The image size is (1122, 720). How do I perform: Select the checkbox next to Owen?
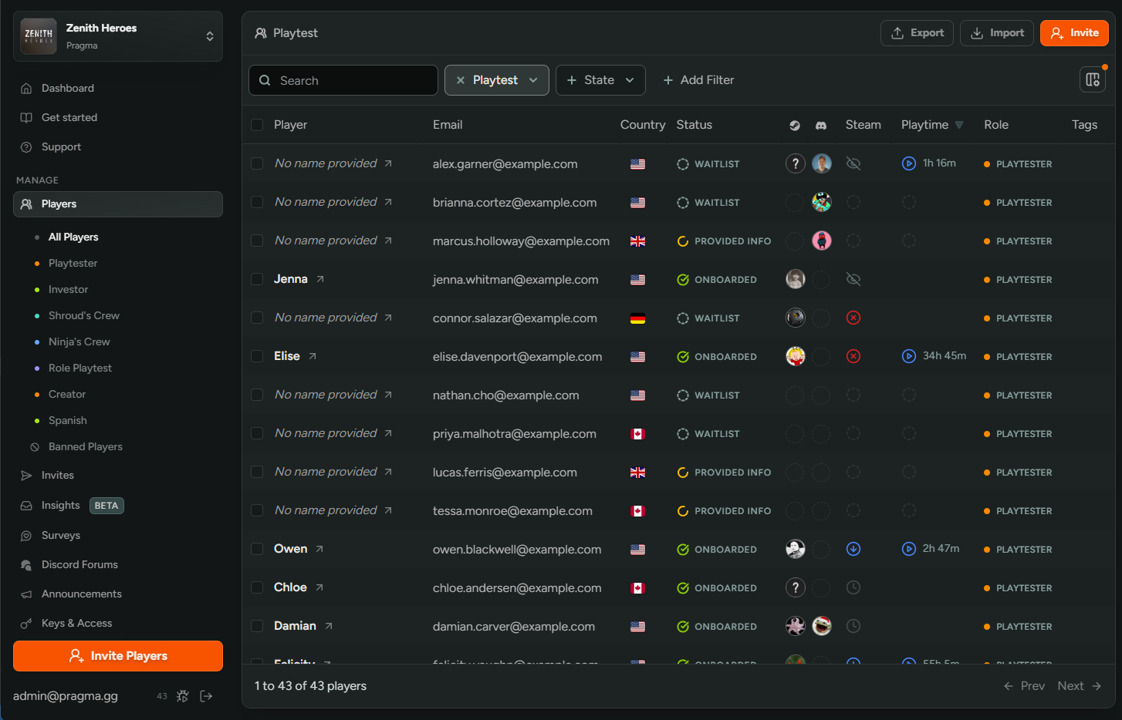(257, 549)
